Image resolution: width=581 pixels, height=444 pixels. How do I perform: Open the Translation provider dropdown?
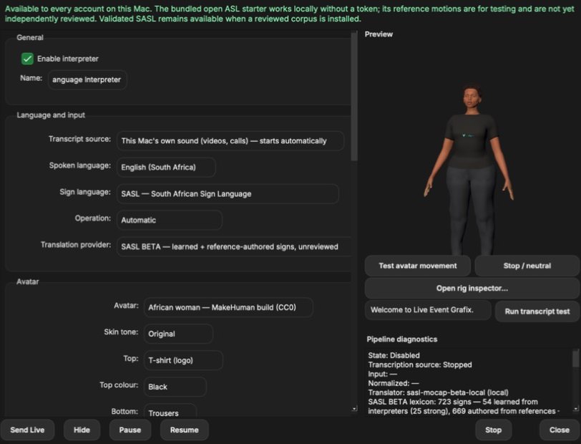click(234, 246)
